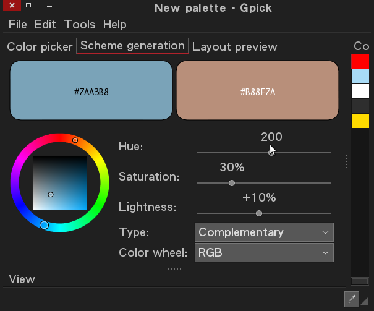The width and height of the screenshot is (374, 311).
Task: Select the blue #7AA3B8 scheme color box
Action: point(91,90)
